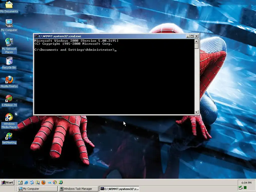Click the network connection tray icon
Image resolution: width=256 pixels, height=192 pixels.
(x=240, y=188)
